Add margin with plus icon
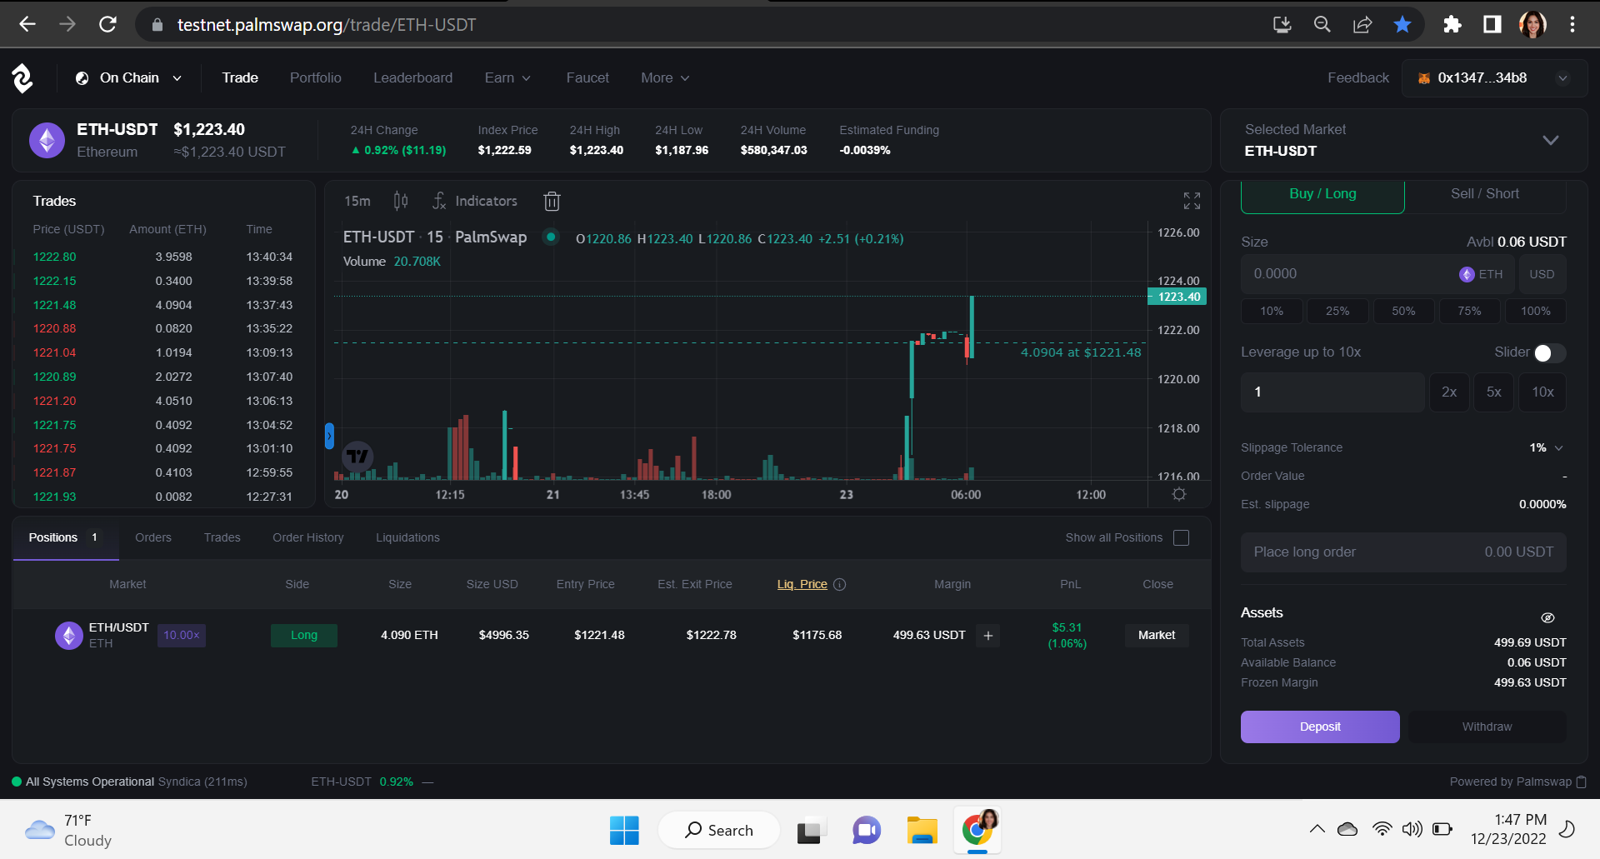The height and width of the screenshot is (859, 1600). [x=988, y=636]
